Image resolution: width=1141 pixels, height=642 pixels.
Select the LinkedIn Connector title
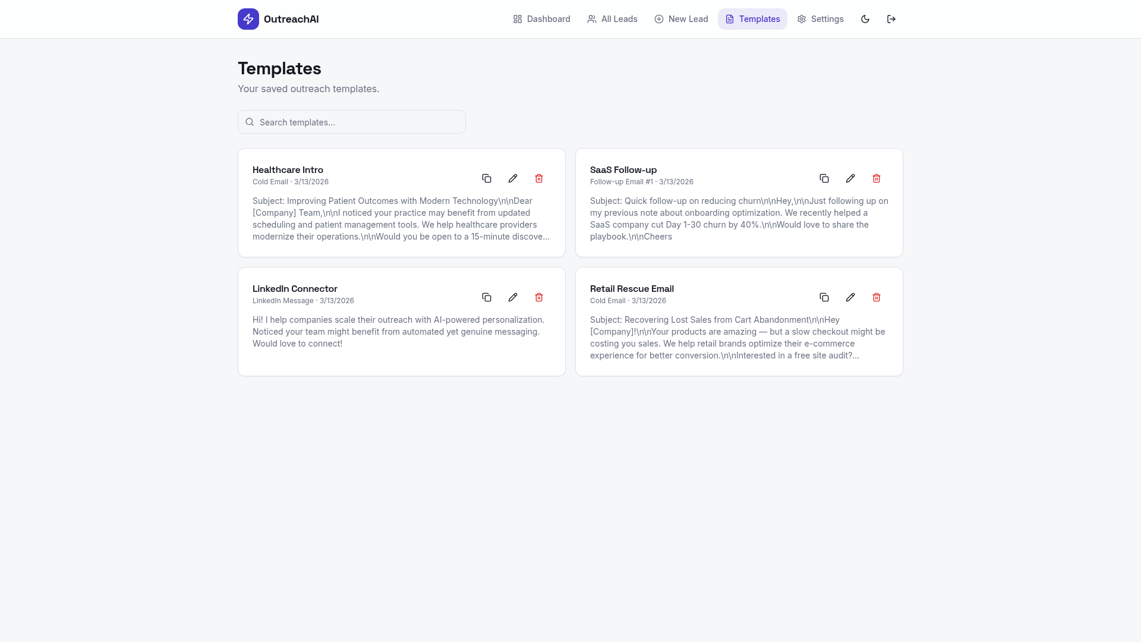coord(295,289)
